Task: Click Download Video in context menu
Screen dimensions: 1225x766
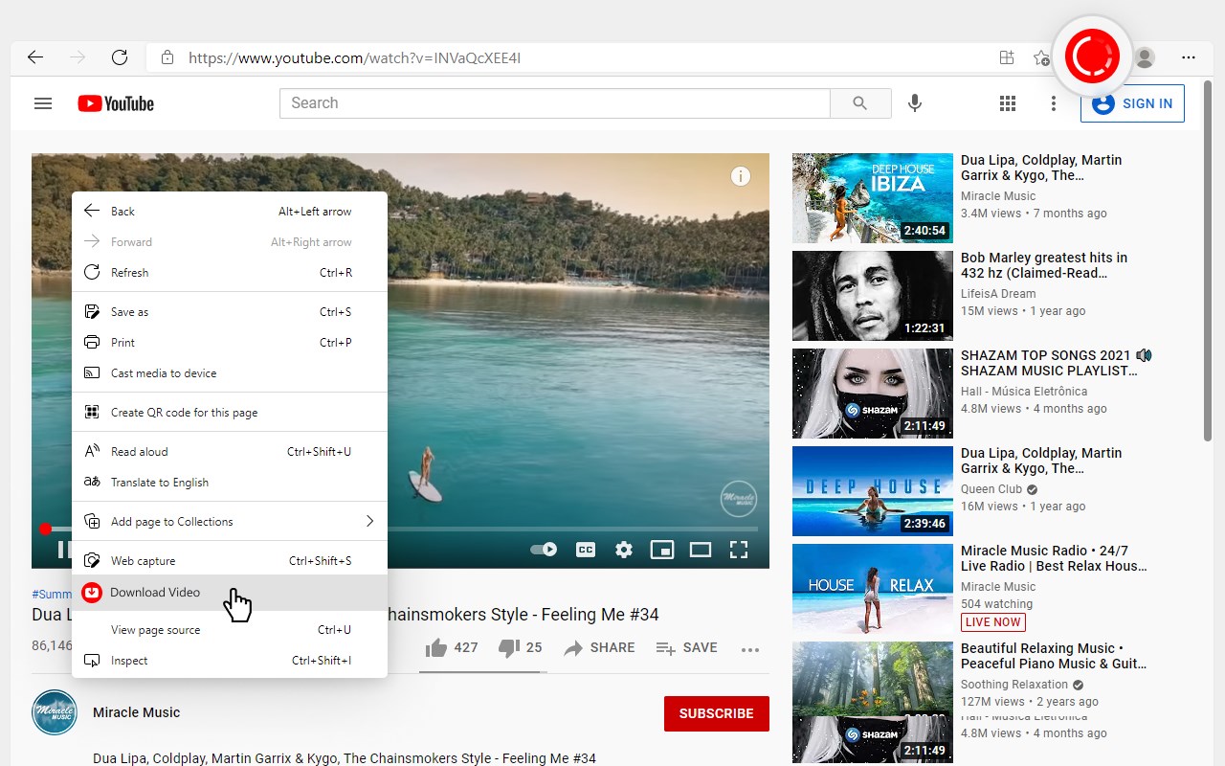Action: click(x=230, y=593)
